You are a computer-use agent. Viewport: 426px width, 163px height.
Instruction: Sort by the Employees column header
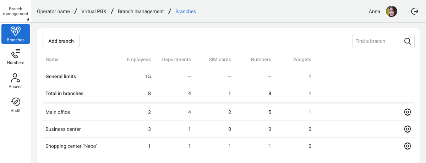139,59
